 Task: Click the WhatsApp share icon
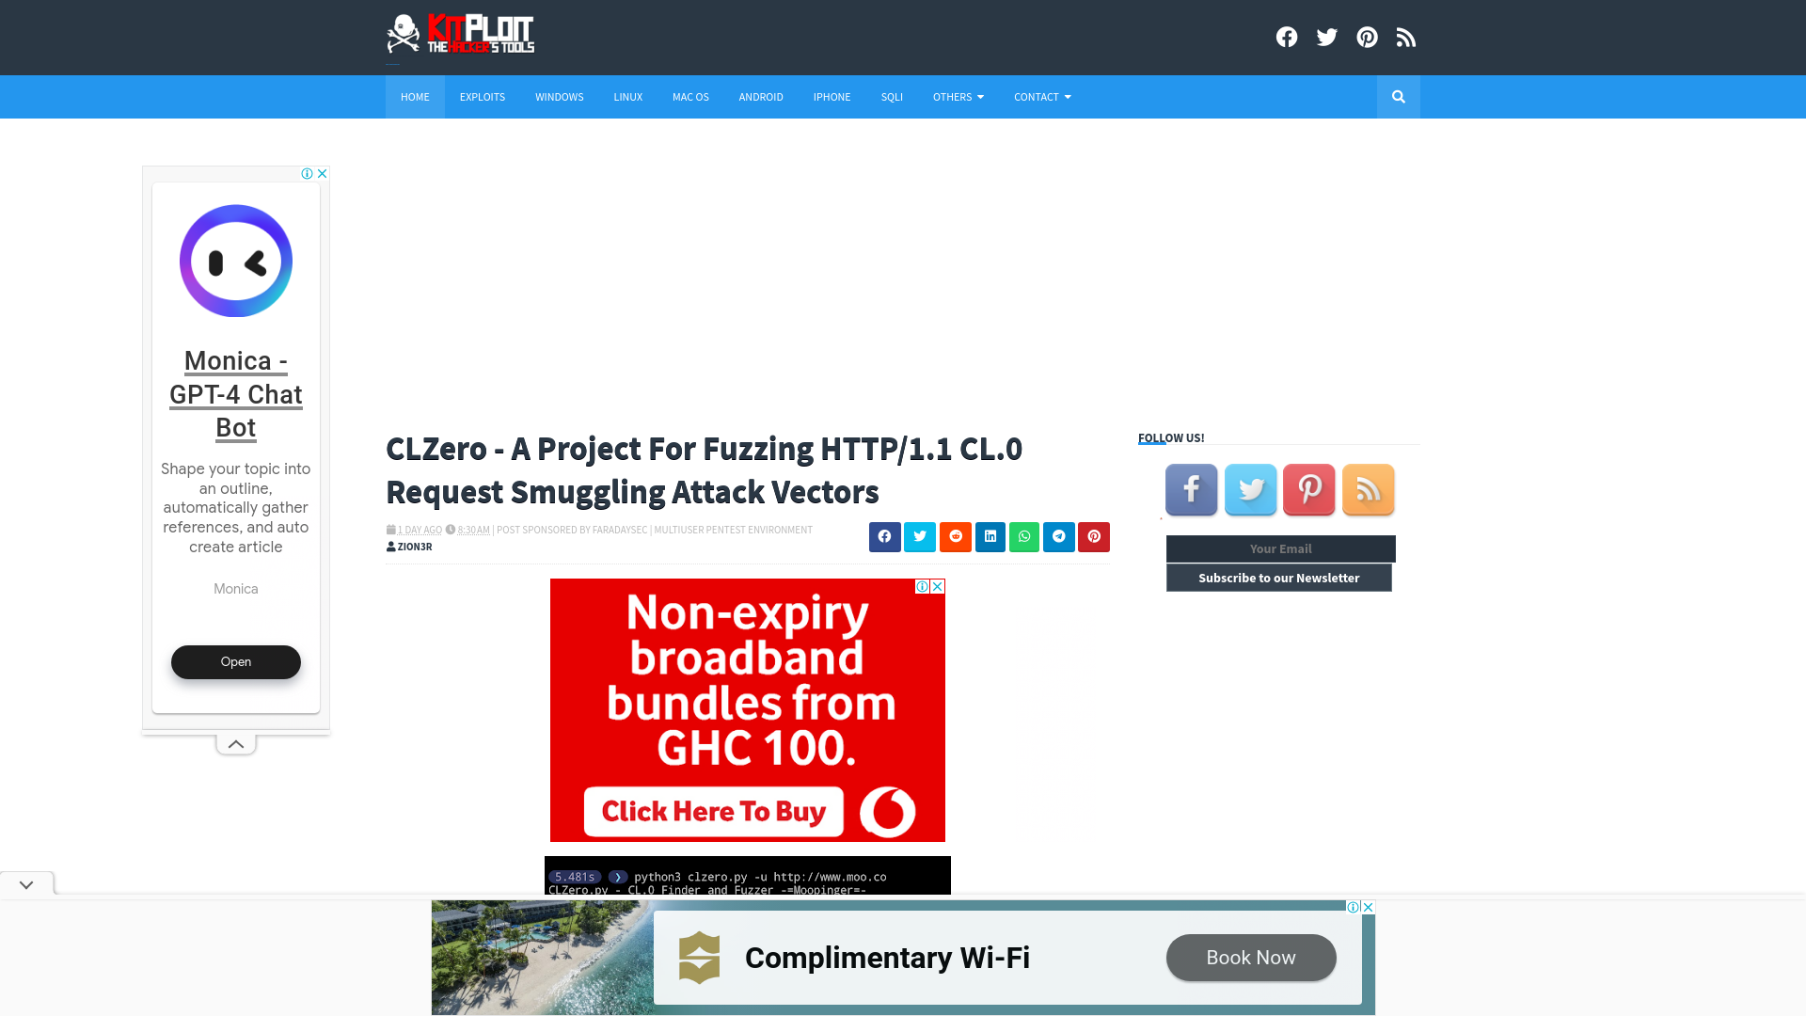[1024, 536]
